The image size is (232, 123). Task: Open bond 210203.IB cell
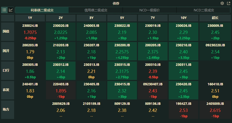coord(61,51)
